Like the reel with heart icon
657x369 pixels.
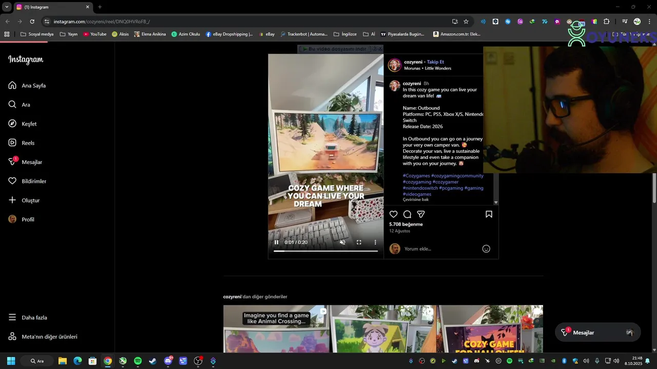click(x=394, y=214)
